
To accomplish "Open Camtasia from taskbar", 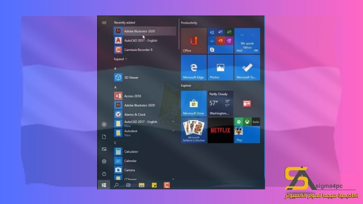I will point(167,185).
